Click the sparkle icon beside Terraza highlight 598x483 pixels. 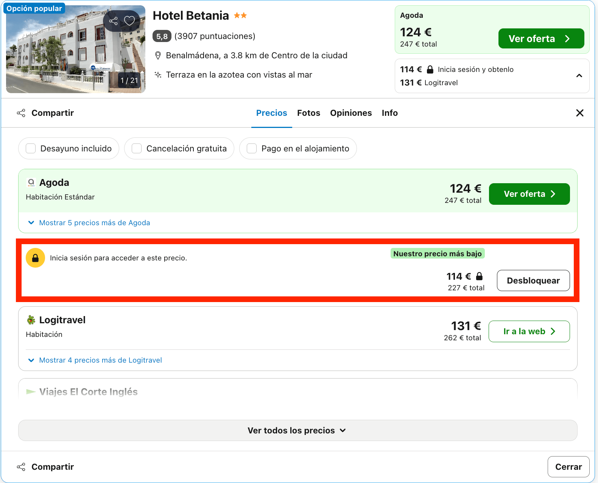158,75
